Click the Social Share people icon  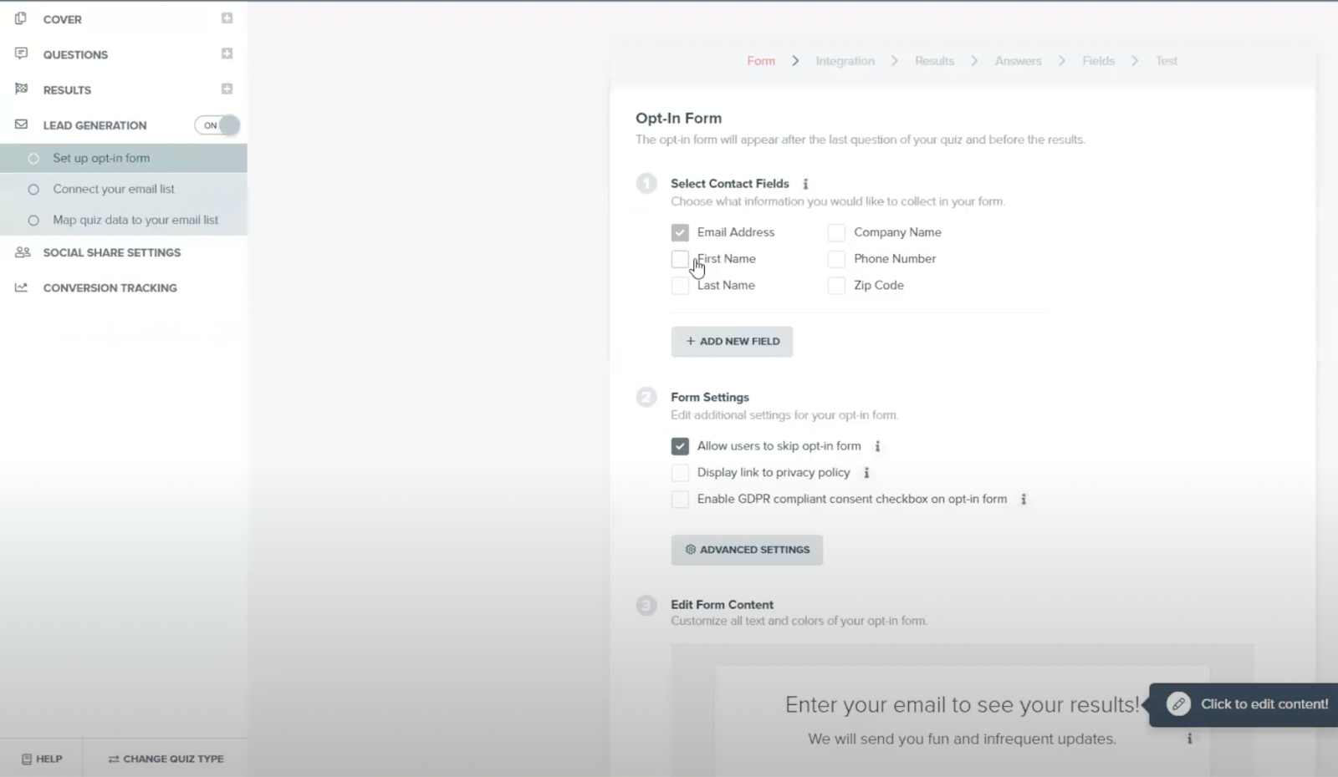coord(22,251)
